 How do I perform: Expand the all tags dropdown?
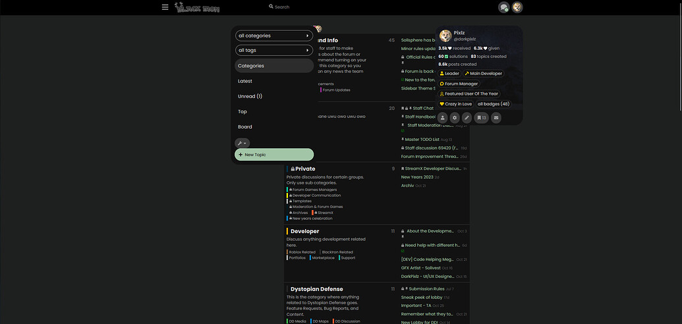tap(273, 50)
